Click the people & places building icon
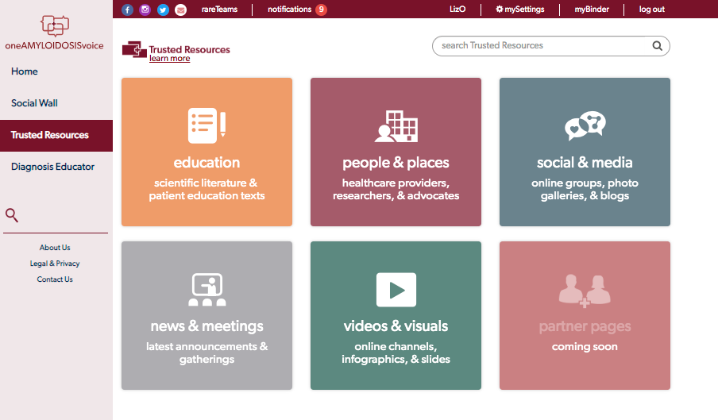 pyautogui.click(x=396, y=125)
